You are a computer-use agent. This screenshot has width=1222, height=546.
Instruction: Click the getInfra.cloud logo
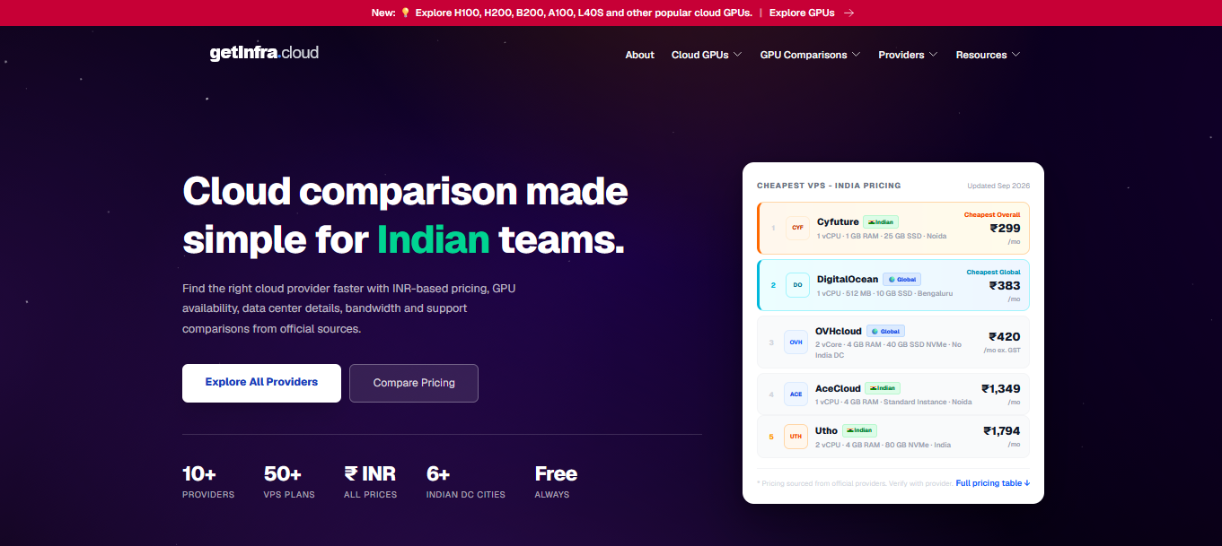pos(264,53)
